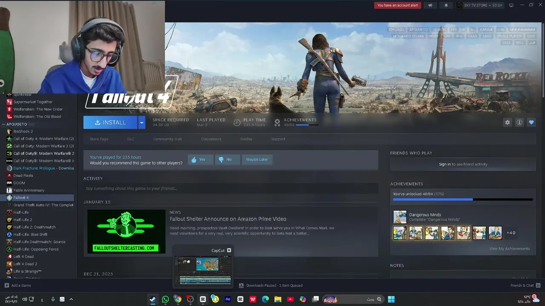The image size is (545, 306).
Task: Open YouTube app from the taskbar
Action: pyautogui.click(x=290, y=299)
